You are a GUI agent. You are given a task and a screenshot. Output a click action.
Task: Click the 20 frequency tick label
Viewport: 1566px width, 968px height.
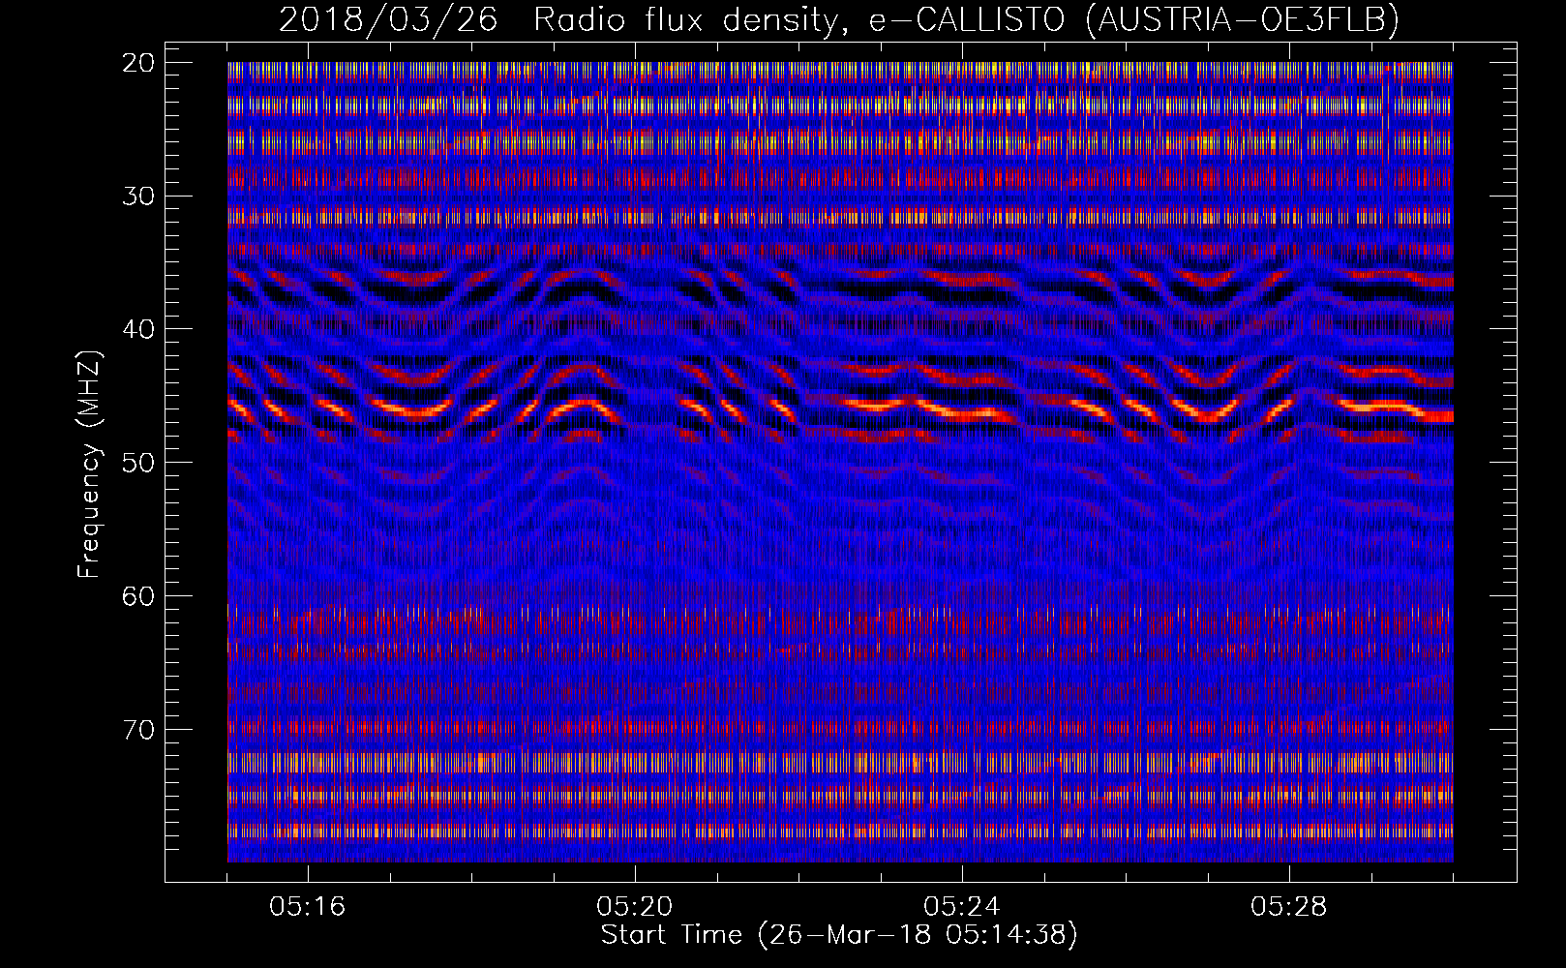coord(138,63)
